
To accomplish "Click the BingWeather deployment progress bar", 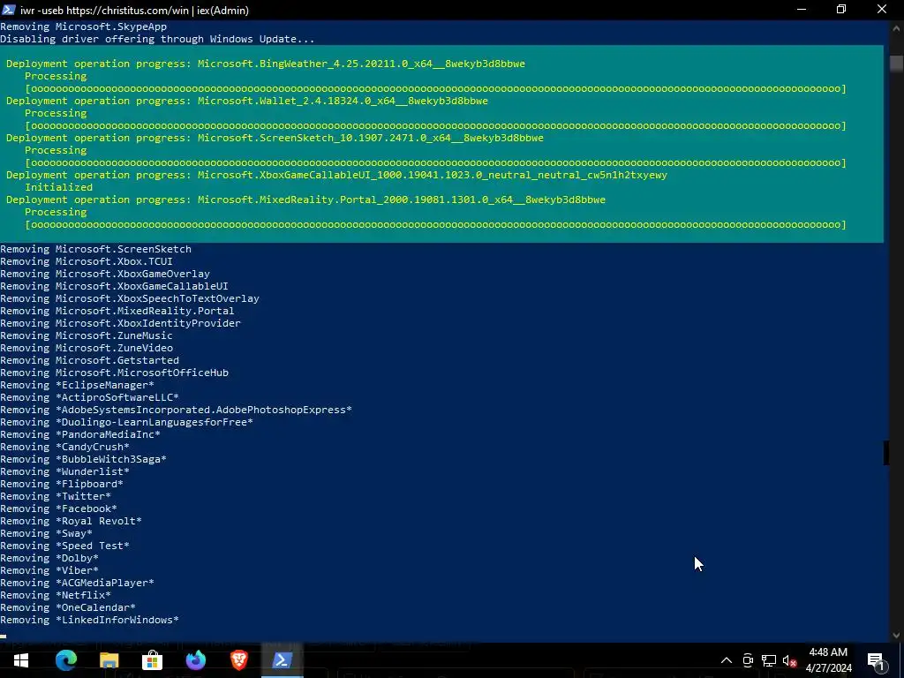I will (x=436, y=88).
